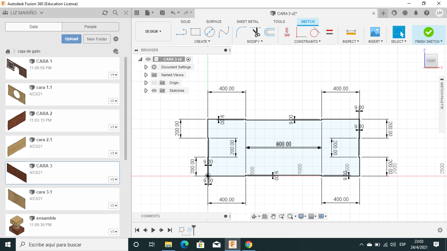Select the Fillet modify tool
This screenshot has width=447, height=251.
pyautogui.click(x=241, y=32)
